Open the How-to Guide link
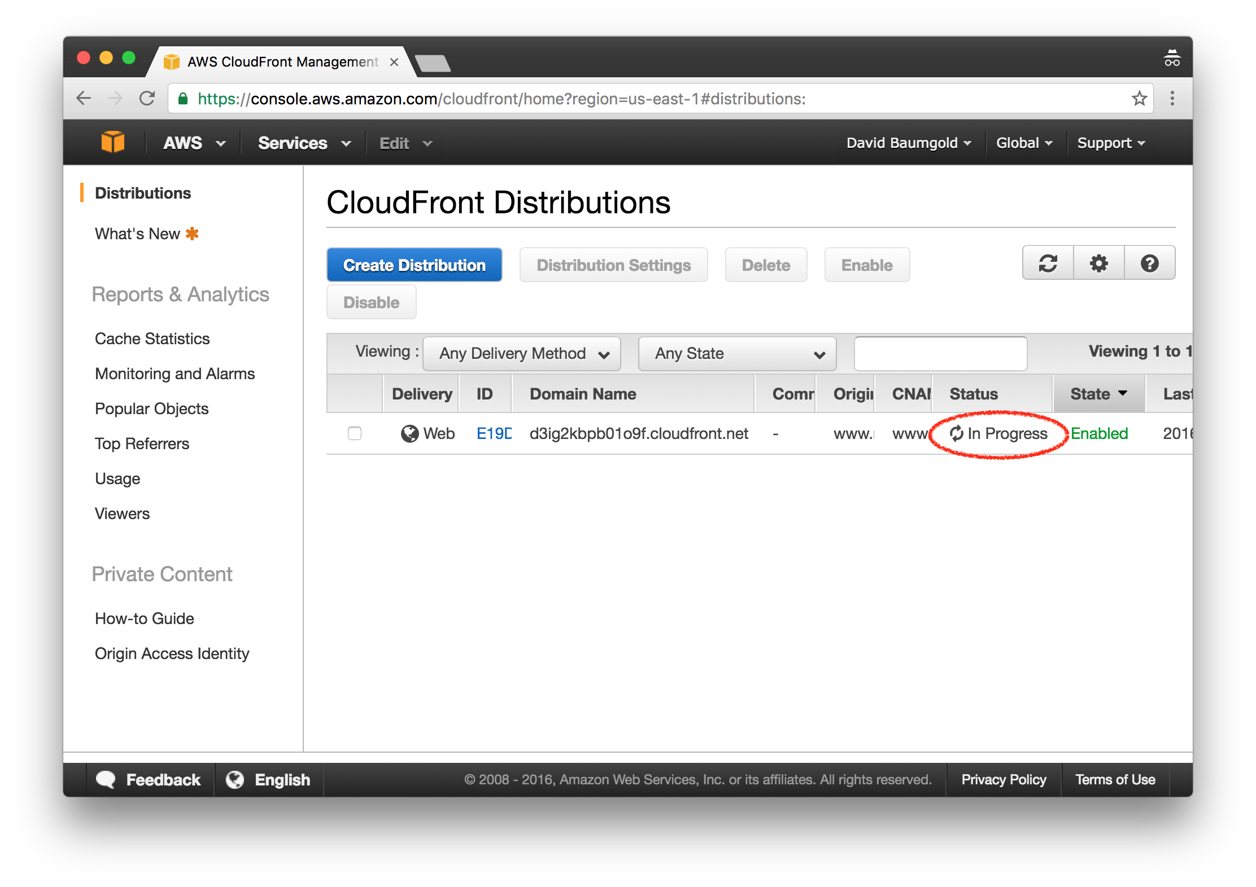The image size is (1256, 887). click(x=144, y=618)
